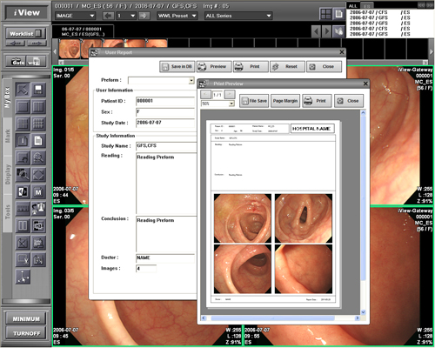The image size is (435, 348).
Task: Go to previous image using left arrow button
Action: (109, 16)
